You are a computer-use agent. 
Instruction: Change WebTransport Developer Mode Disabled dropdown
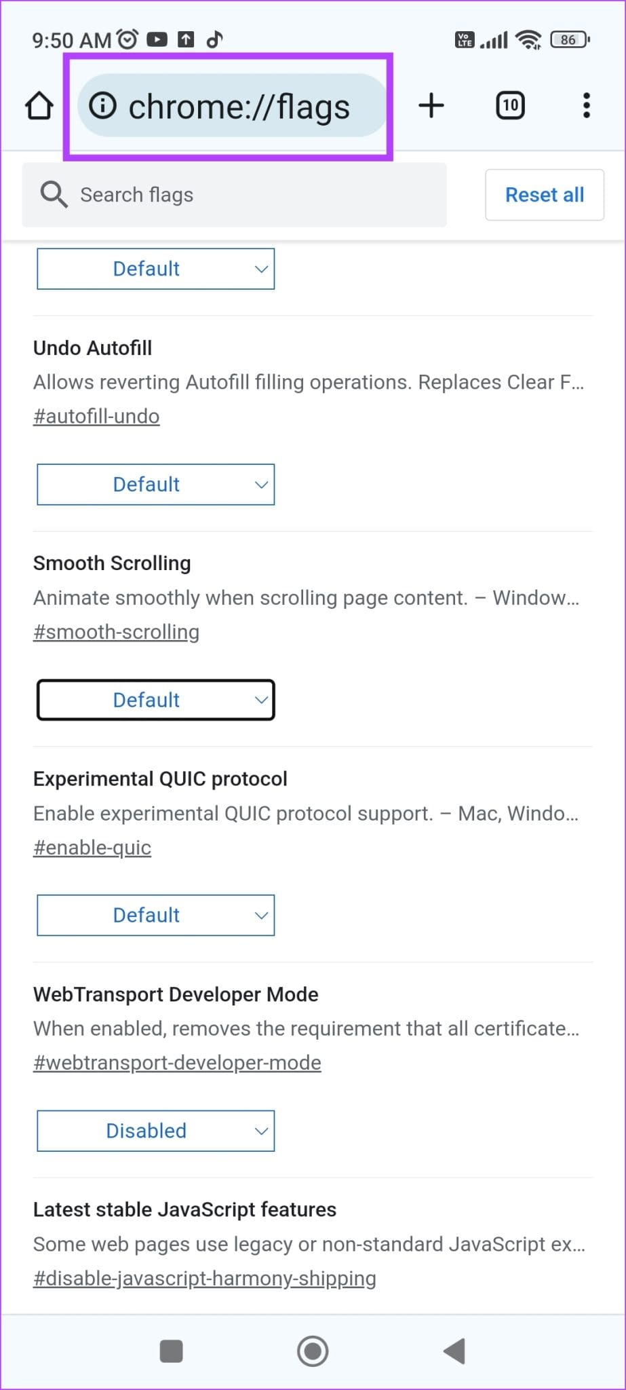pyautogui.click(x=156, y=1131)
